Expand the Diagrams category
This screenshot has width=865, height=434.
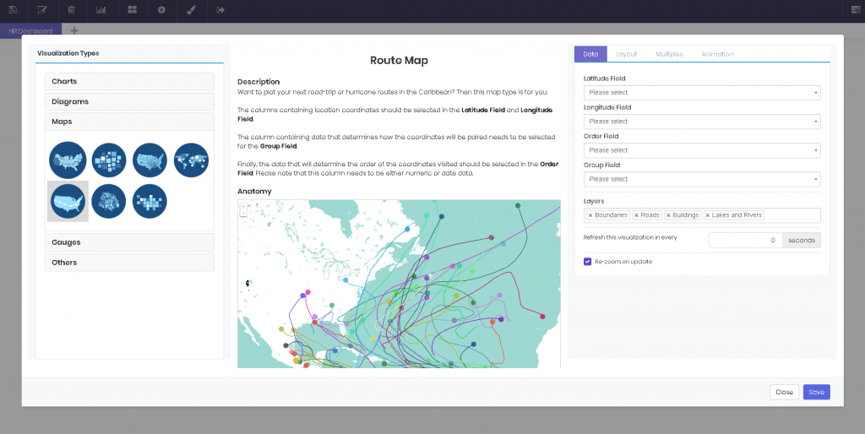129,102
